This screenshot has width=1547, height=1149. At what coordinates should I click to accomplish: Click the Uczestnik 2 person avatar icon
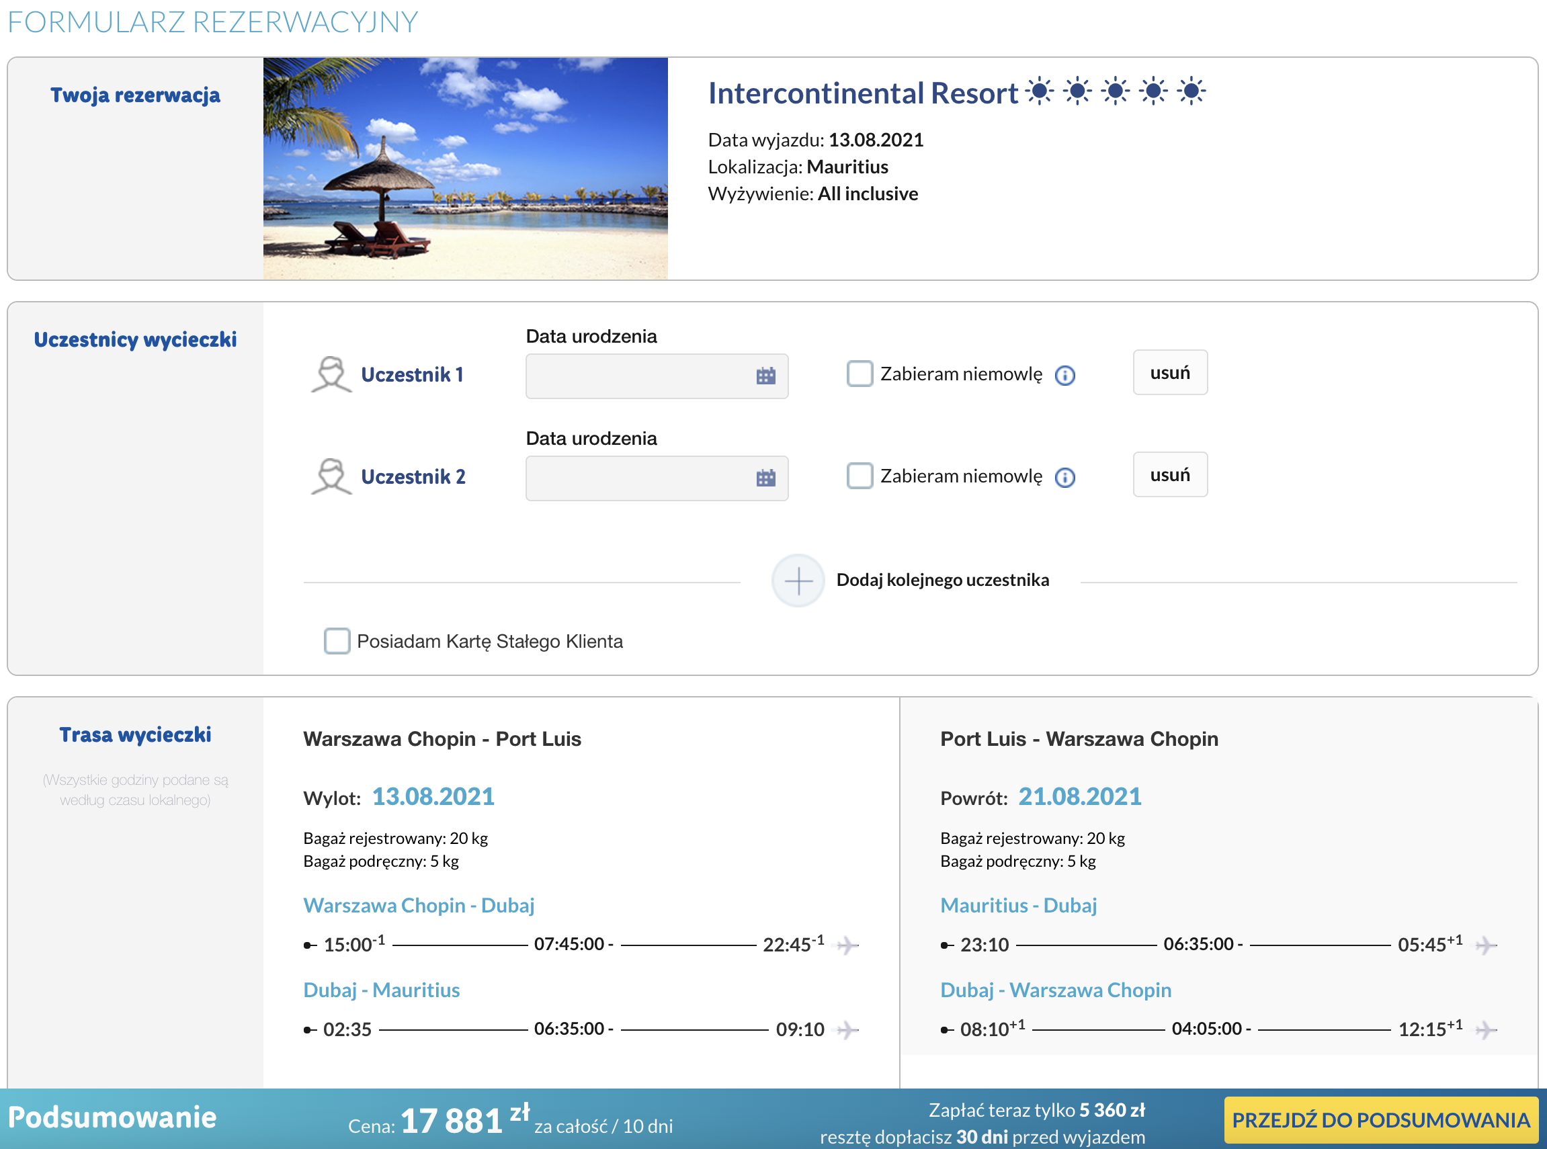(x=331, y=476)
